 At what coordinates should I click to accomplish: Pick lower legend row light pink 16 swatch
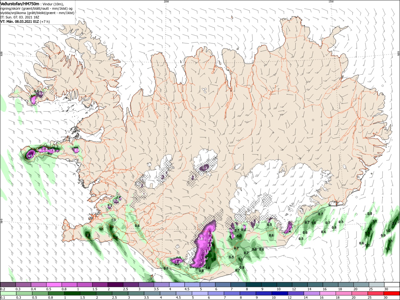pyautogui.click(x=328, y=293)
